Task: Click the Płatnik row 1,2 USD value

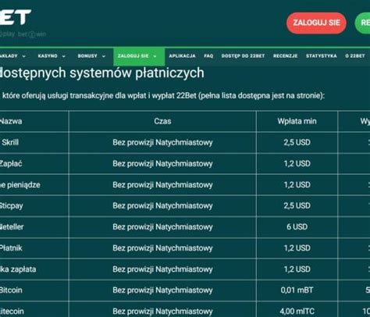Action: [297, 248]
